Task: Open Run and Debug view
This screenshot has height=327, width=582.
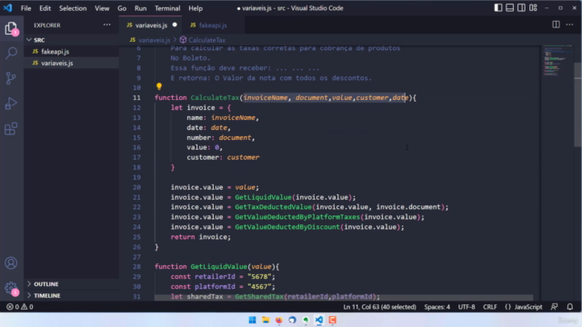Action: click(11, 104)
